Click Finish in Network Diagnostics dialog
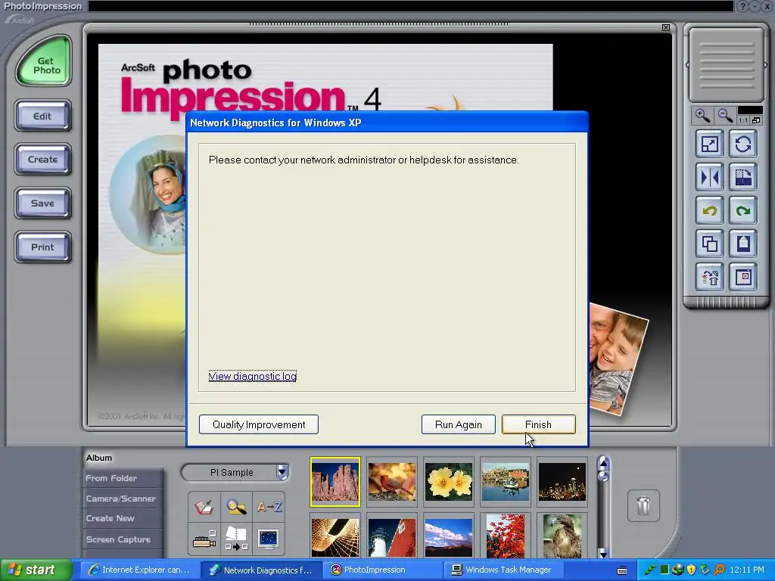775x581 pixels. 538,424
